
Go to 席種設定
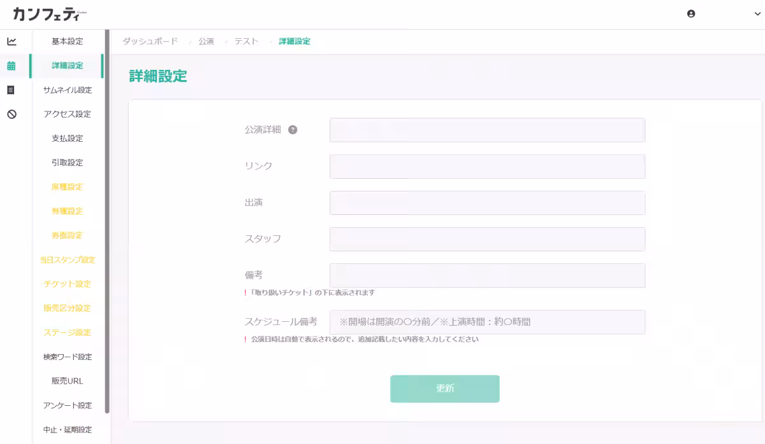coord(68,186)
